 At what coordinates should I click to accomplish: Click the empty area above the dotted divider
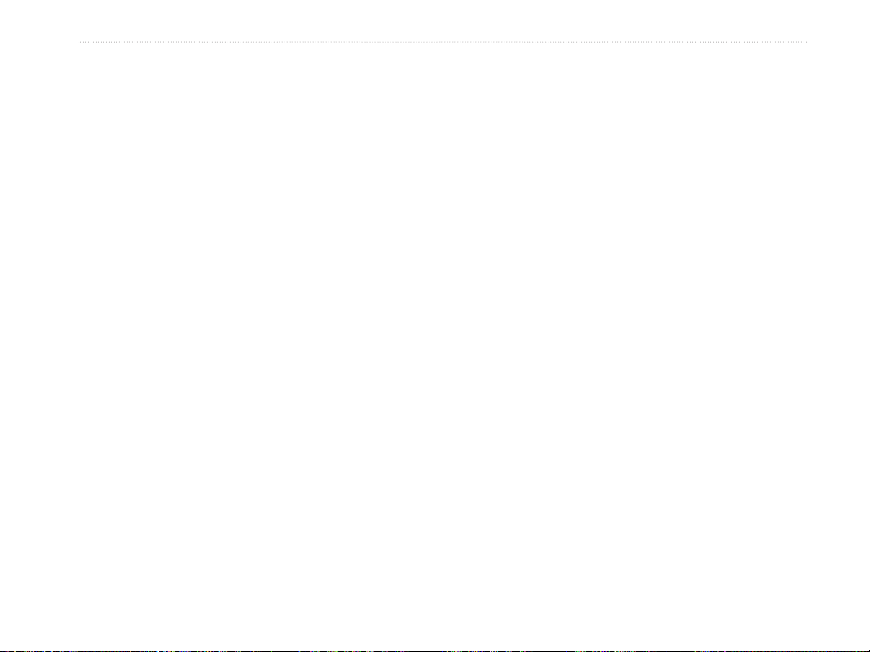[x=435, y=20]
